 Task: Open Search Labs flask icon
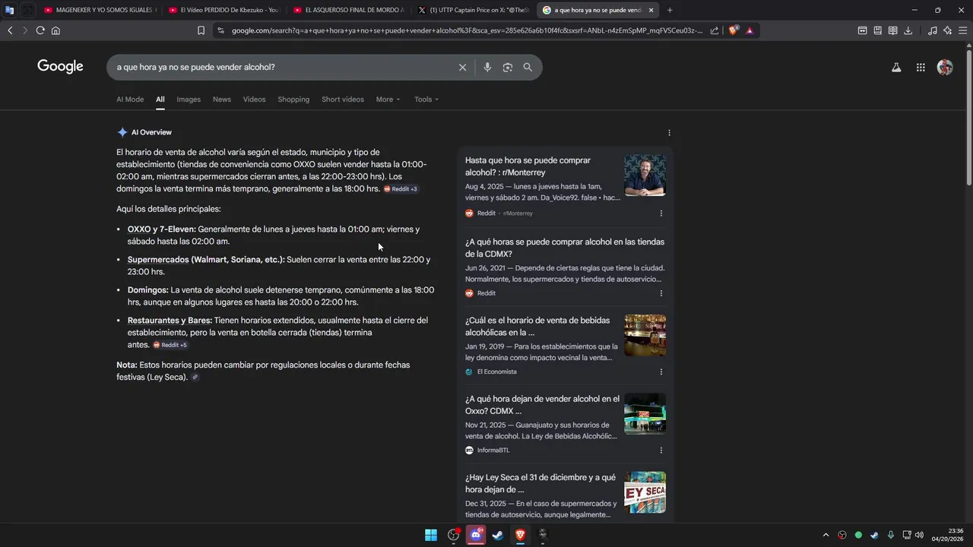(x=896, y=67)
